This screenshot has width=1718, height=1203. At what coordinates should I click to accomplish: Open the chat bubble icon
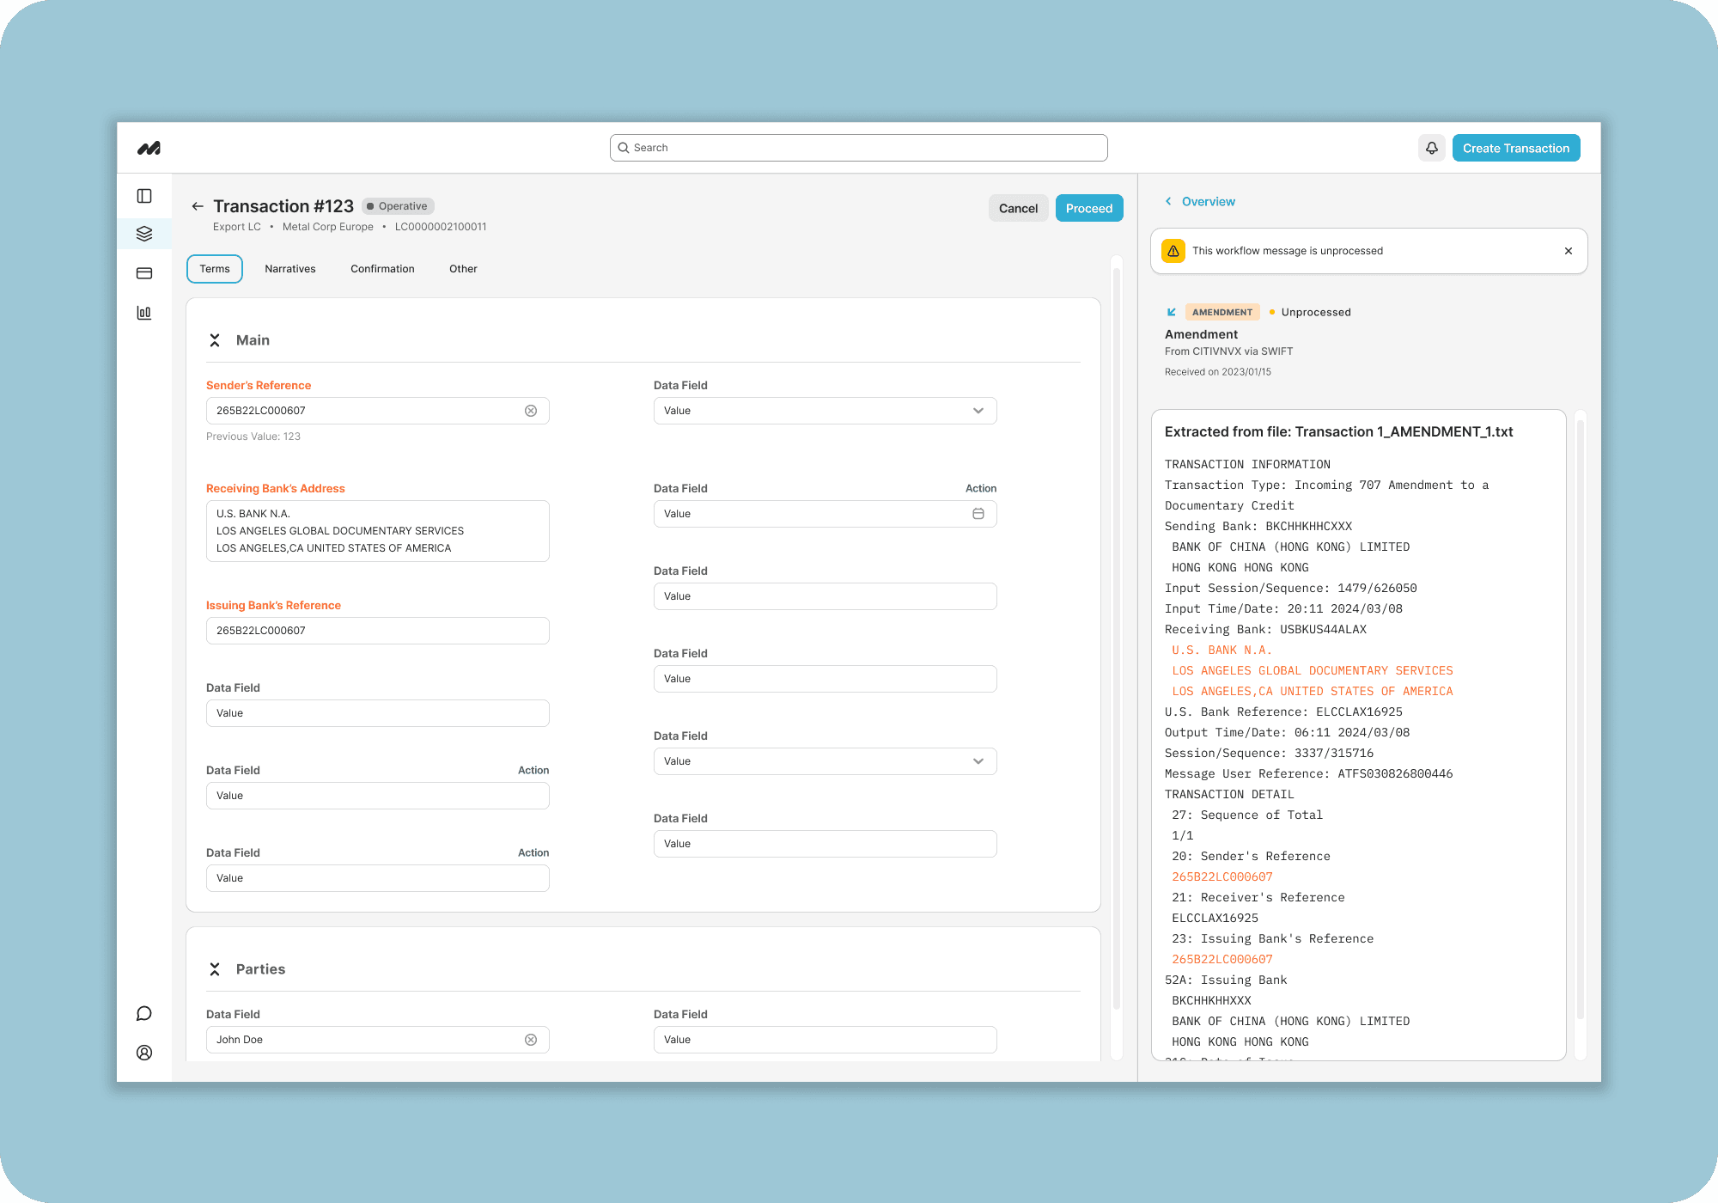pyautogui.click(x=144, y=1013)
